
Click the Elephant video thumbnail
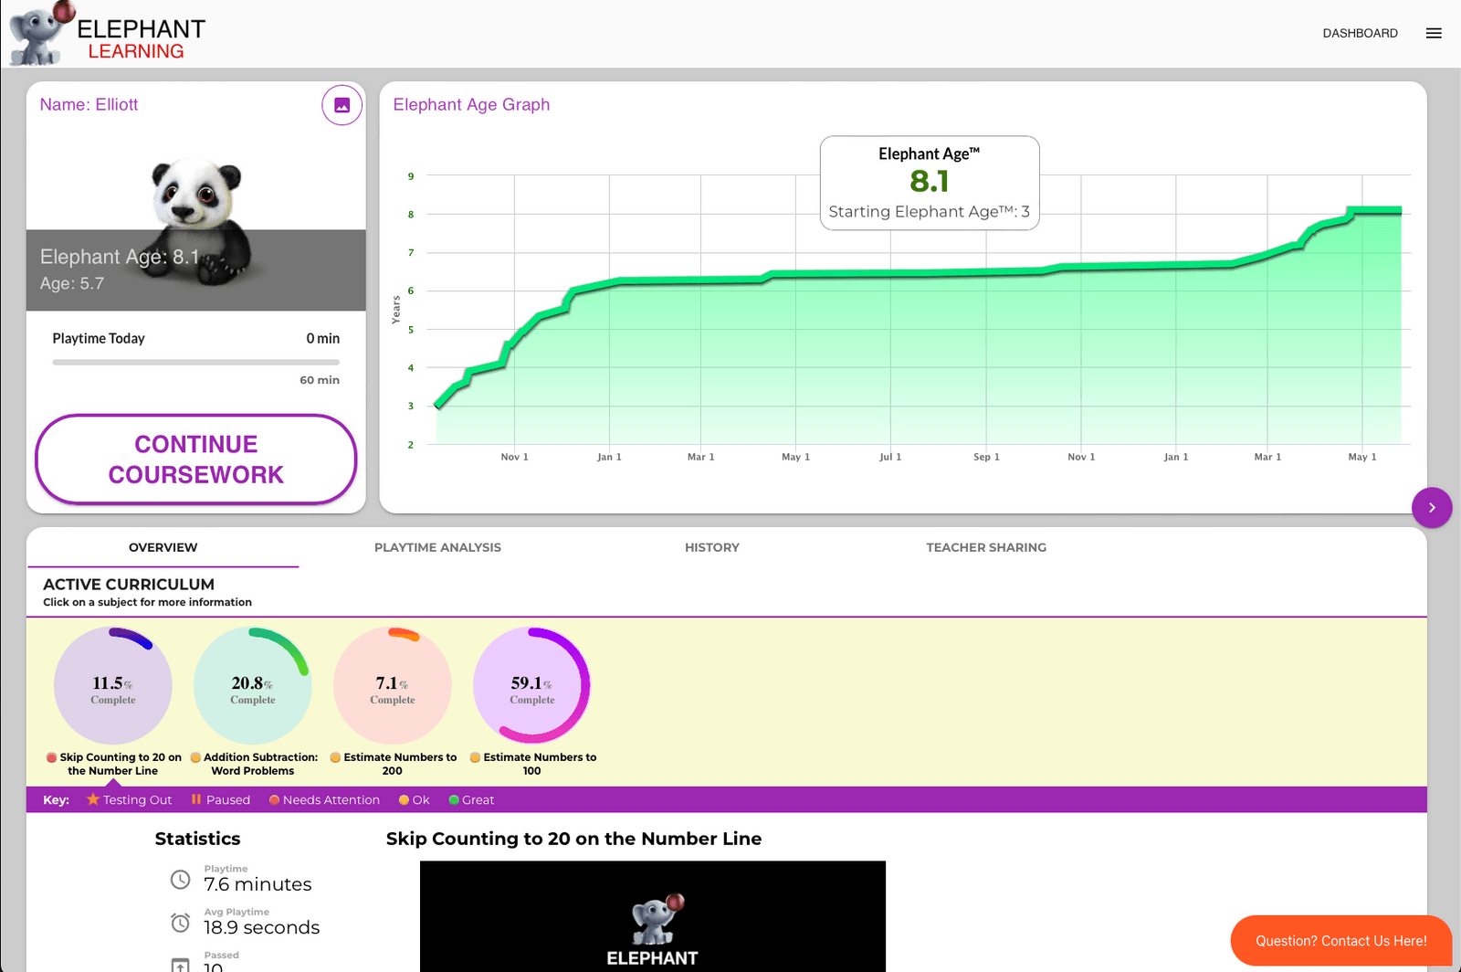[x=652, y=916]
